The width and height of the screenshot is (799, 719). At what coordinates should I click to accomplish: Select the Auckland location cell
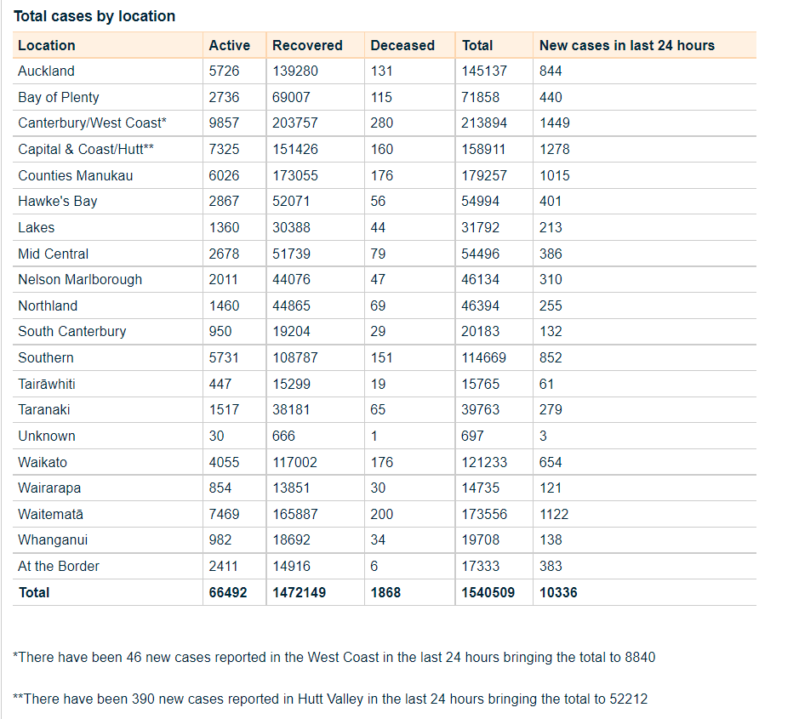pyautogui.click(x=46, y=71)
